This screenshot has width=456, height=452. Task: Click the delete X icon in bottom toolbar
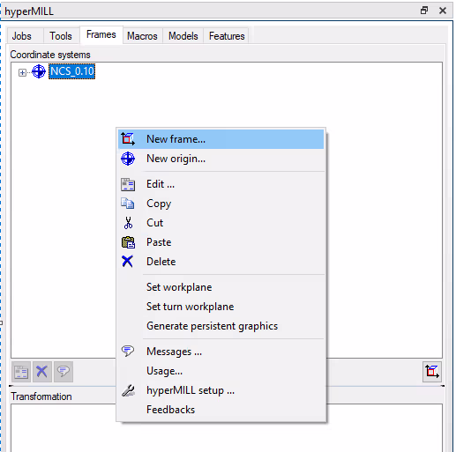point(42,372)
